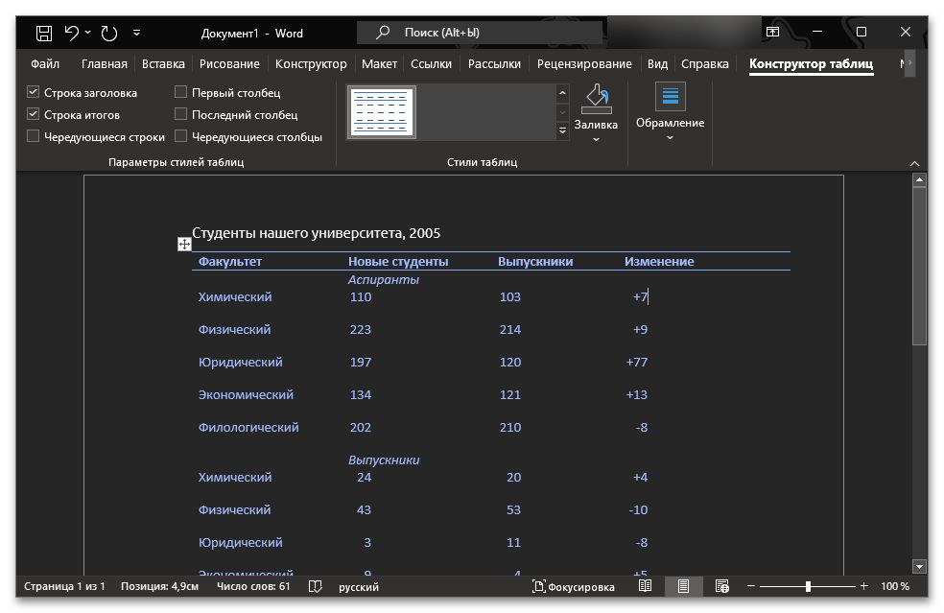Click the Заливка paint bucket icon
The image size is (944, 613).
pyautogui.click(x=596, y=97)
